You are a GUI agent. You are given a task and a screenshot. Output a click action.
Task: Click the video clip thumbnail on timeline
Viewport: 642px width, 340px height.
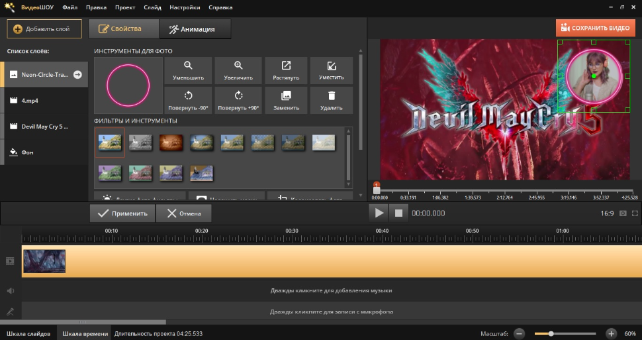[44, 261]
